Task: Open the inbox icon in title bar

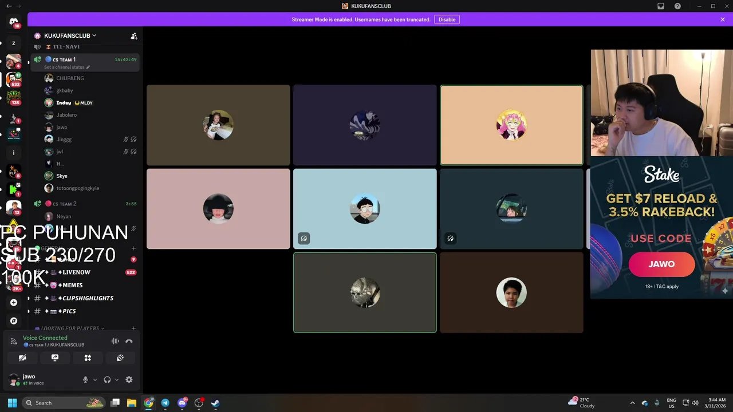Action: click(661, 6)
